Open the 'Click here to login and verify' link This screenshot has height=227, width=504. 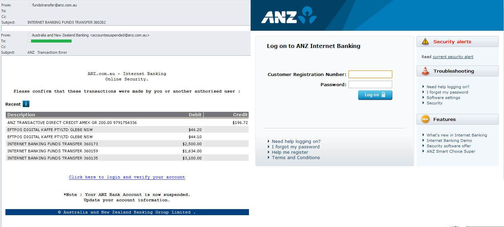(127, 177)
